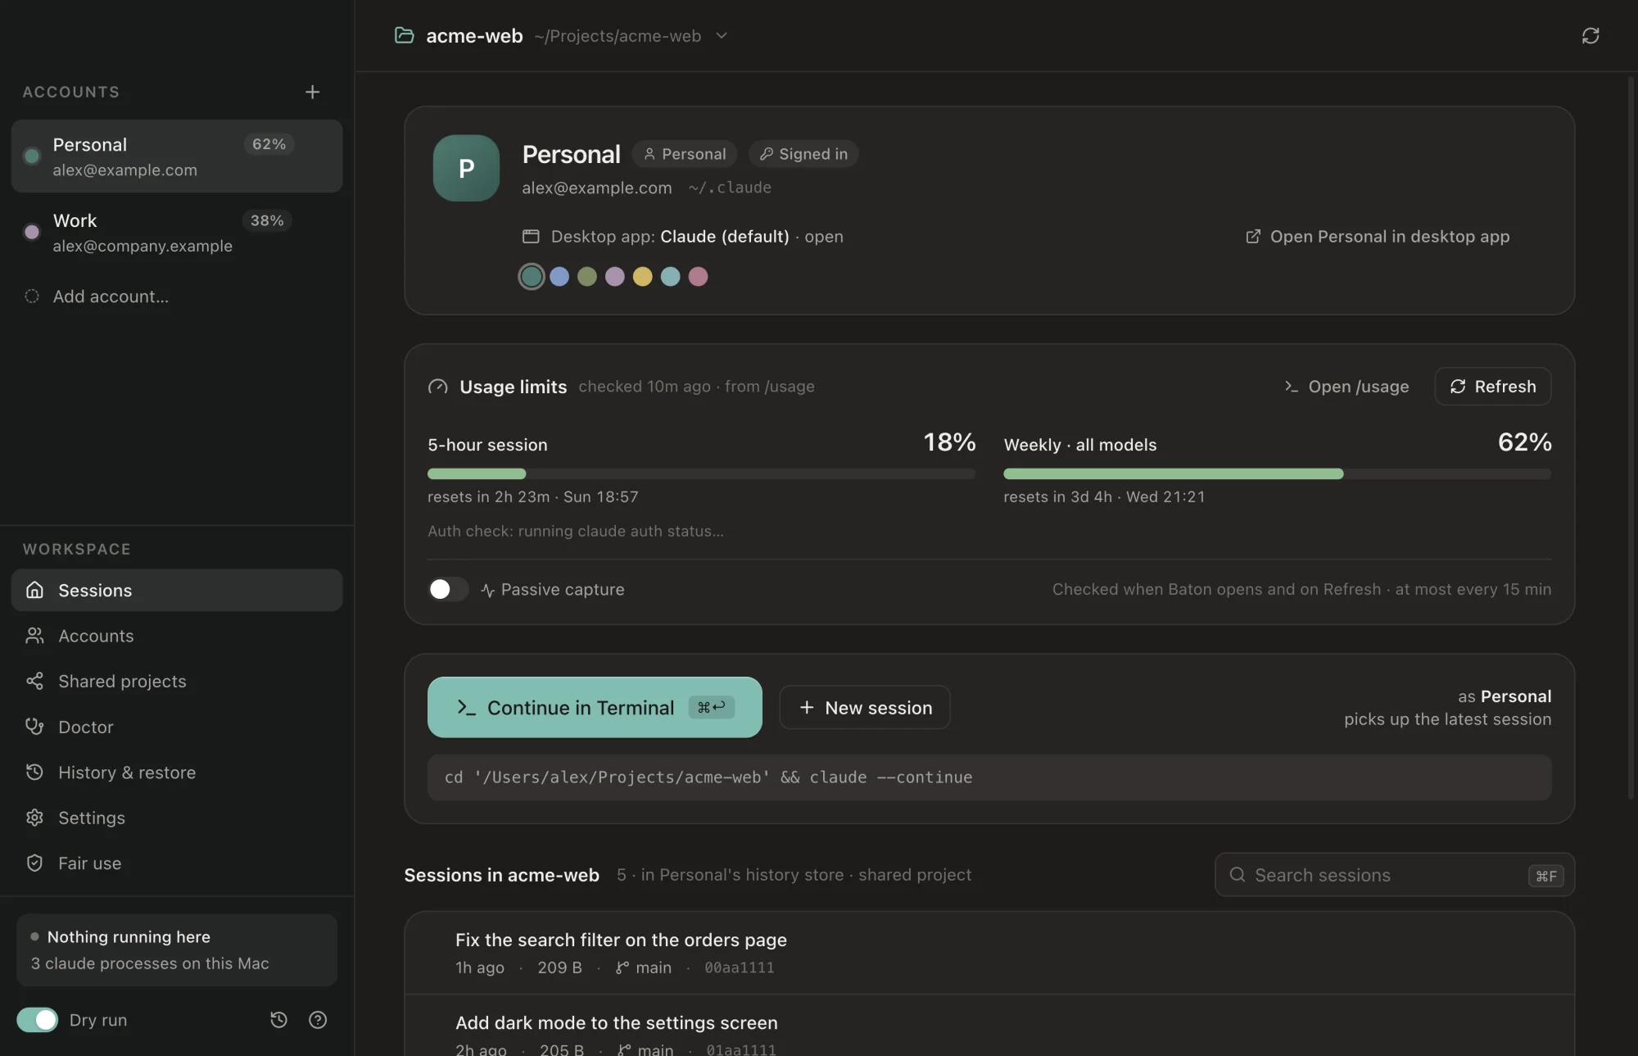Click the plus icon next to Accounts header
The width and height of the screenshot is (1638, 1056).
tap(312, 92)
